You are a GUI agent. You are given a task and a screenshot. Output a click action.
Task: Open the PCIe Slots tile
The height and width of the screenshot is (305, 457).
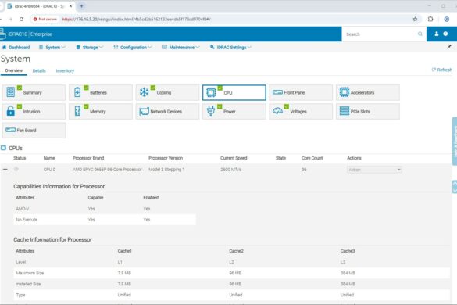coord(368,112)
